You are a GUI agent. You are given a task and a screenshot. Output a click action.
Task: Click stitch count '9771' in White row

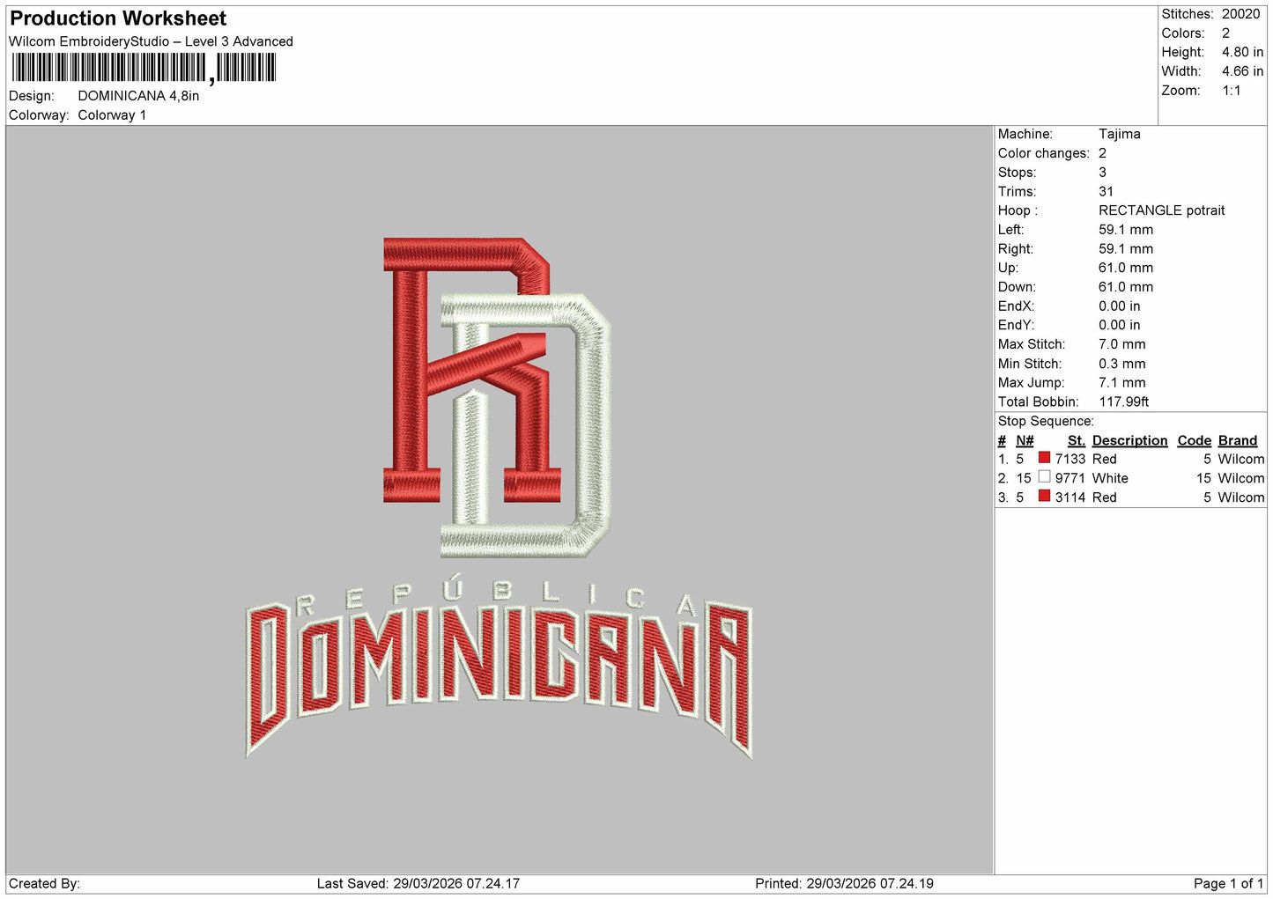(1069, 478)
